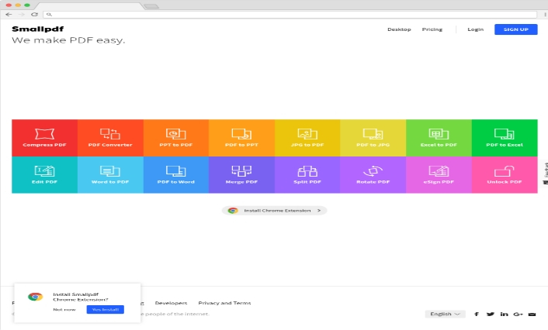Visit the Facebook page icon in footer

pyautogui.click(x=477, y=314)
